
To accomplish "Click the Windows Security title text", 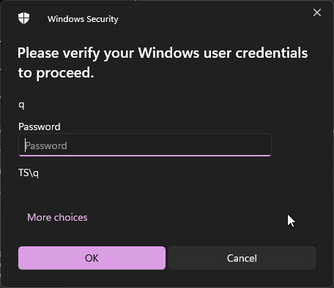I will 83,19.
